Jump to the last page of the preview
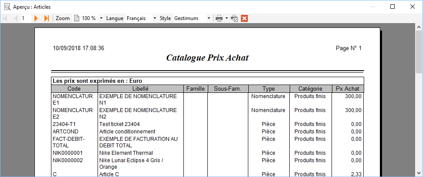423x177 pixels. [47, 18]
